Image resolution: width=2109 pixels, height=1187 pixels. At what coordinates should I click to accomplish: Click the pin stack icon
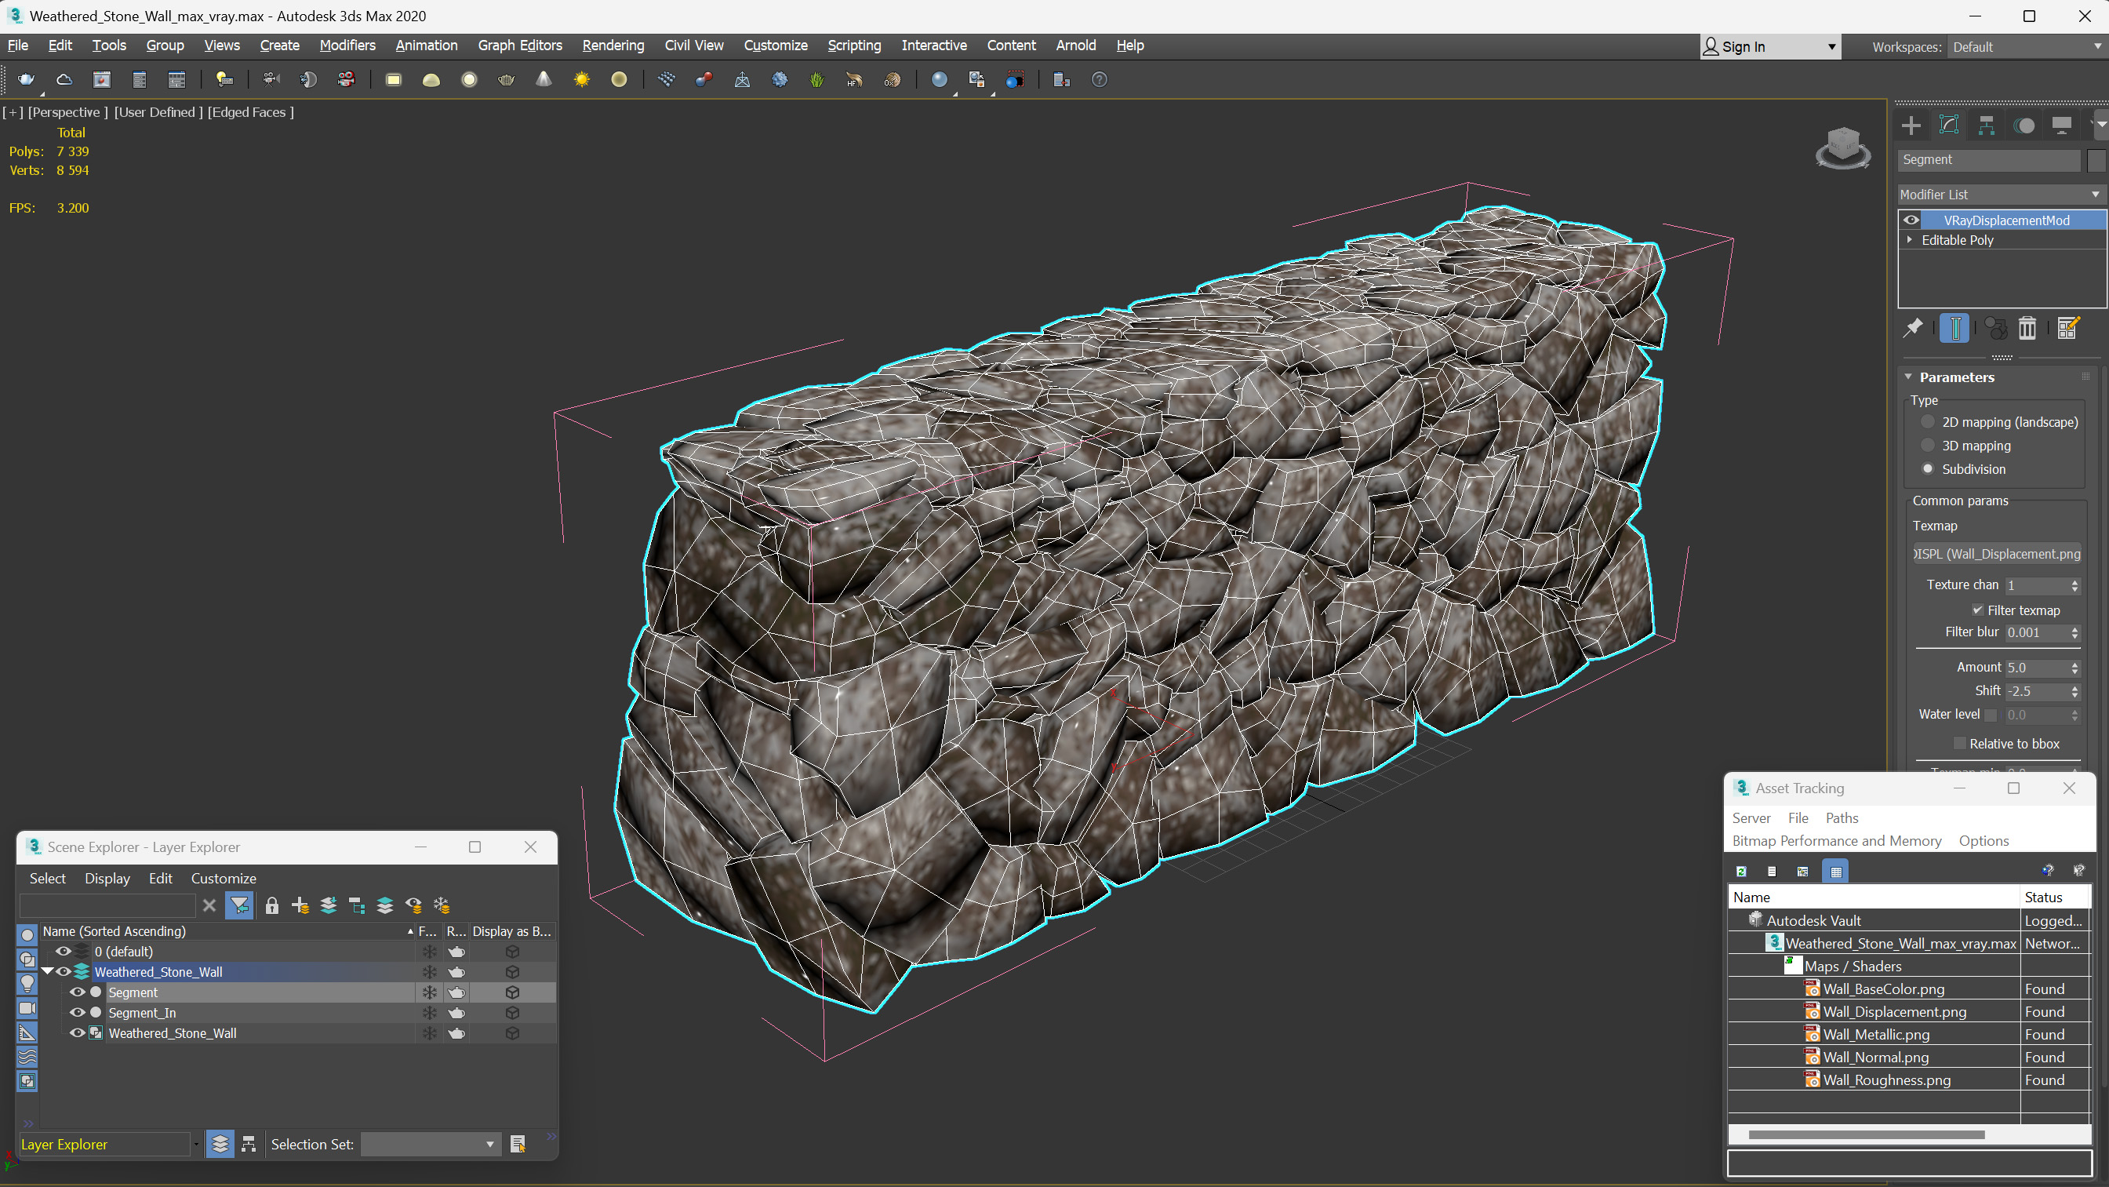(x=1912, y=329)
